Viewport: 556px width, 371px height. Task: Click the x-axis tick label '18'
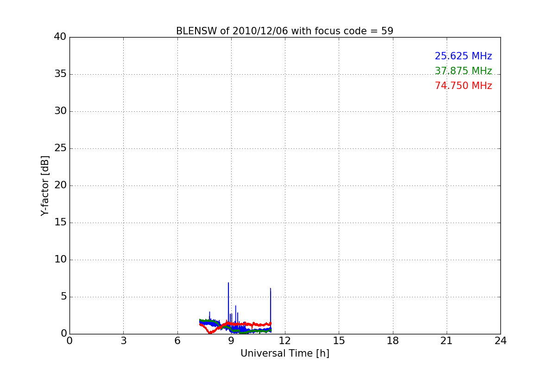393,341
